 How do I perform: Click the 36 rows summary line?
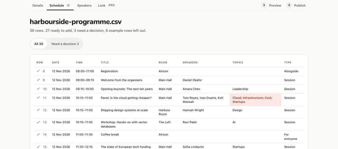click(88, 31)
